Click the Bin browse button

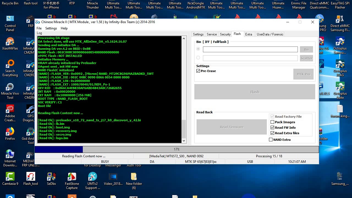pyautogui.click(x=306, y=50)
